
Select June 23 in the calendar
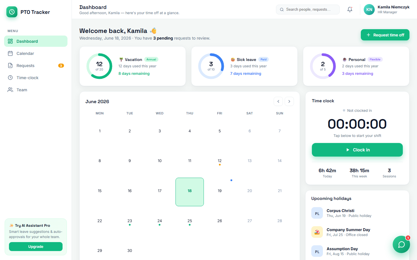(130, 222)
